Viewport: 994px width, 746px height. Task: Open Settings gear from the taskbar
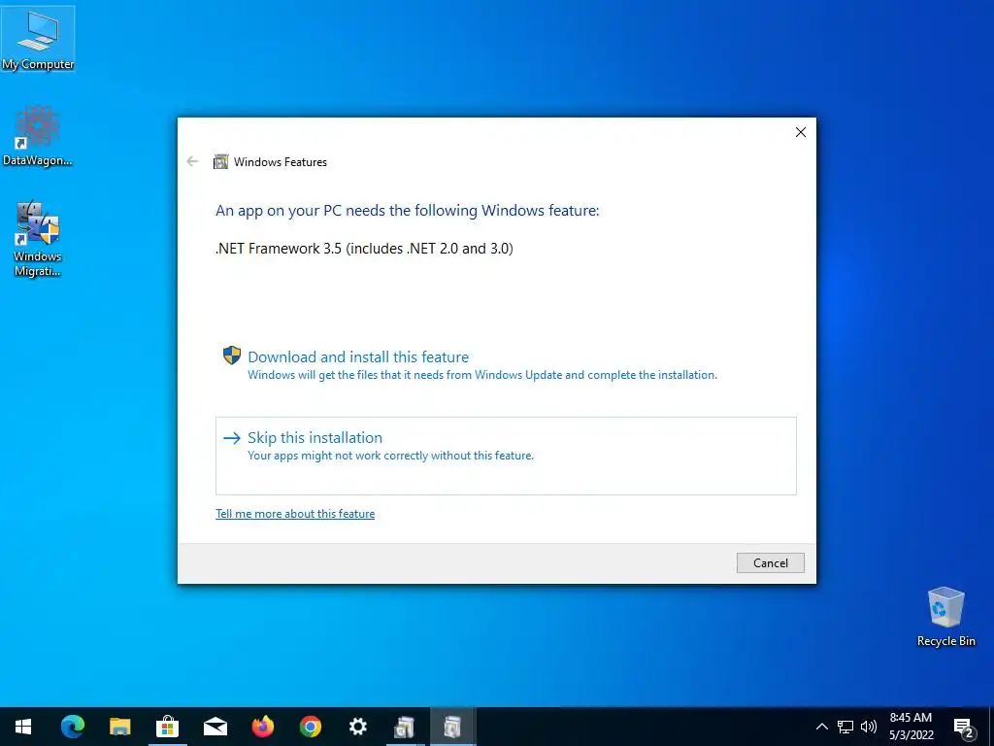357,727
